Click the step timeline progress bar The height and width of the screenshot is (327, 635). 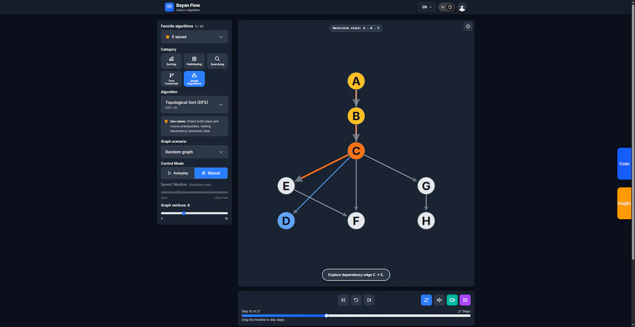356,316
